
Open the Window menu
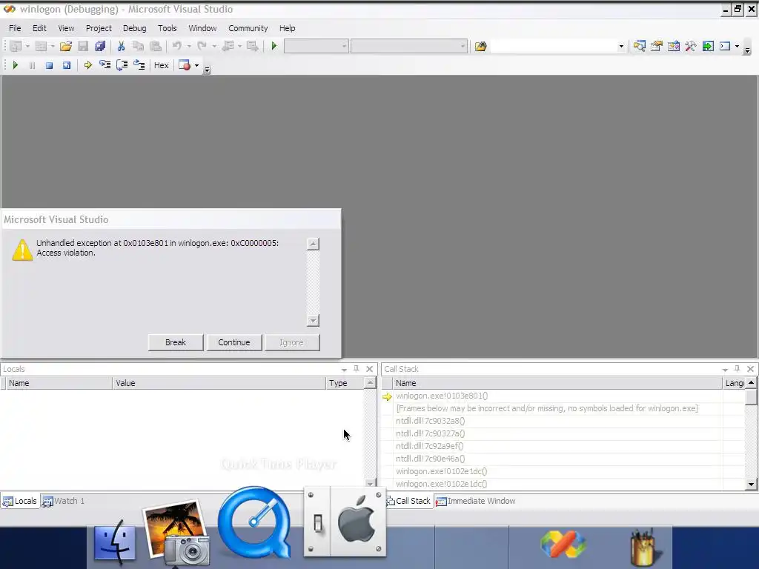[x=202, y=28]
